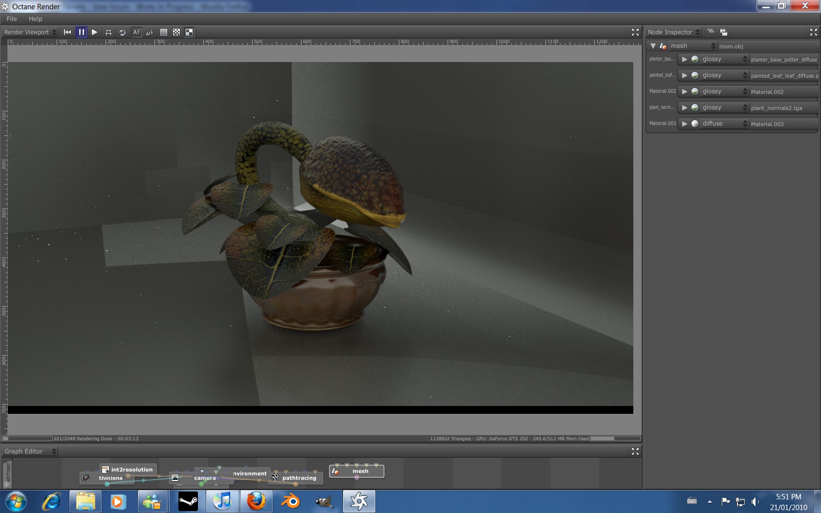This screenshot has height=513, width=821.
Task: Open material type dropdown for painted_leaf...
Action: (724, 75)
